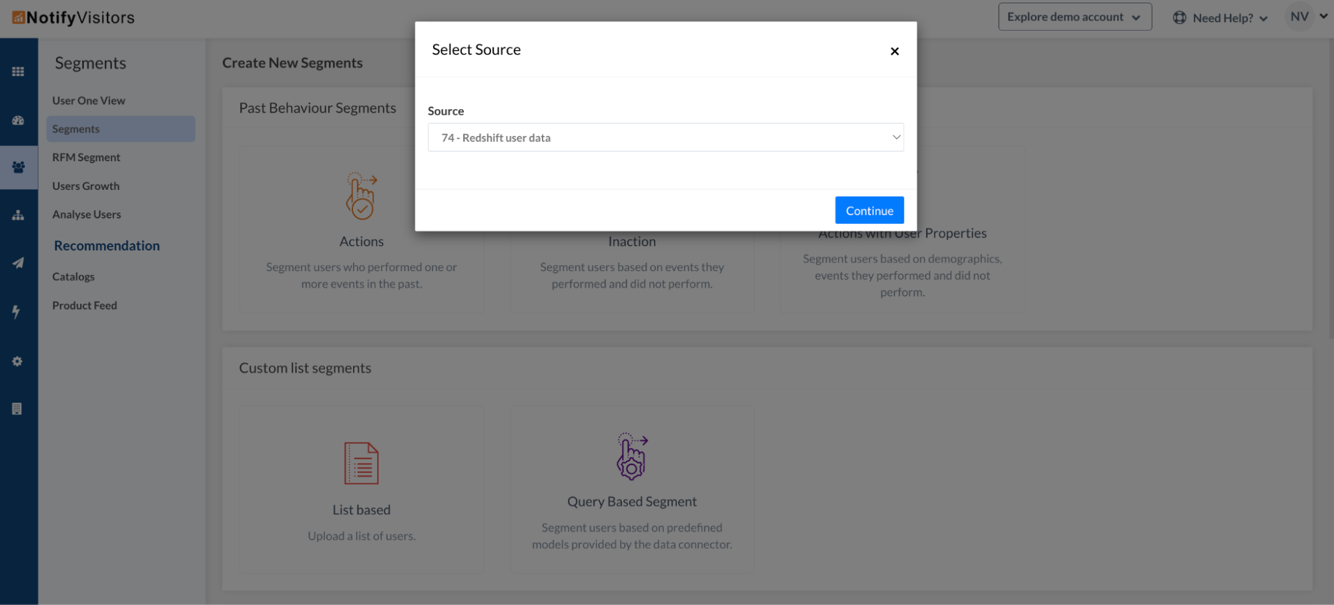This screenshot has width=1334, height=605.
Task: Click the Continue button
Action: pos(869,211)
